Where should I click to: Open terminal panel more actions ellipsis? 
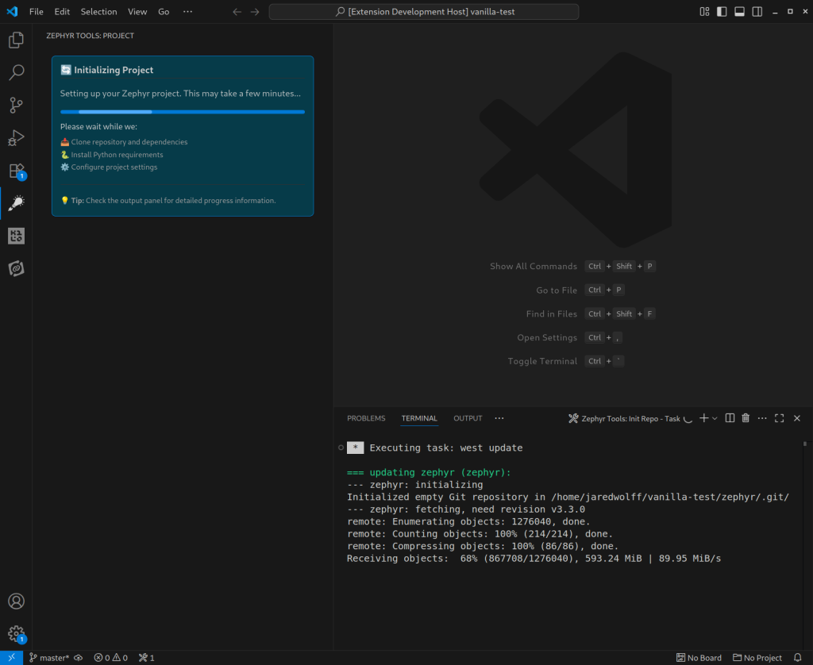pyautogui.click(x=762, y=418)
